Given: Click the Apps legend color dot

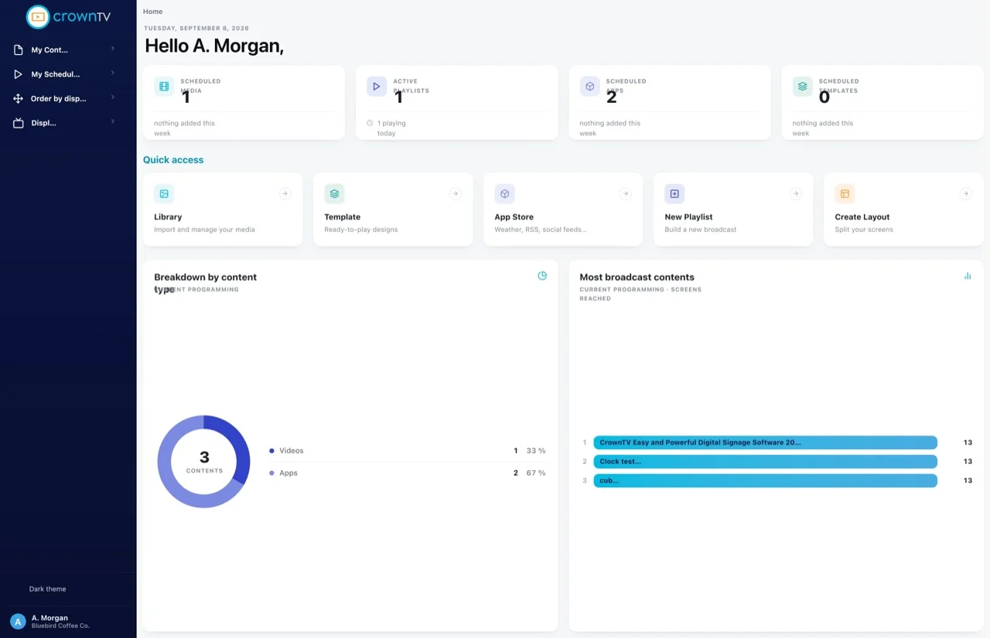Looking at the screenshot, I should (x=271, y=473).
